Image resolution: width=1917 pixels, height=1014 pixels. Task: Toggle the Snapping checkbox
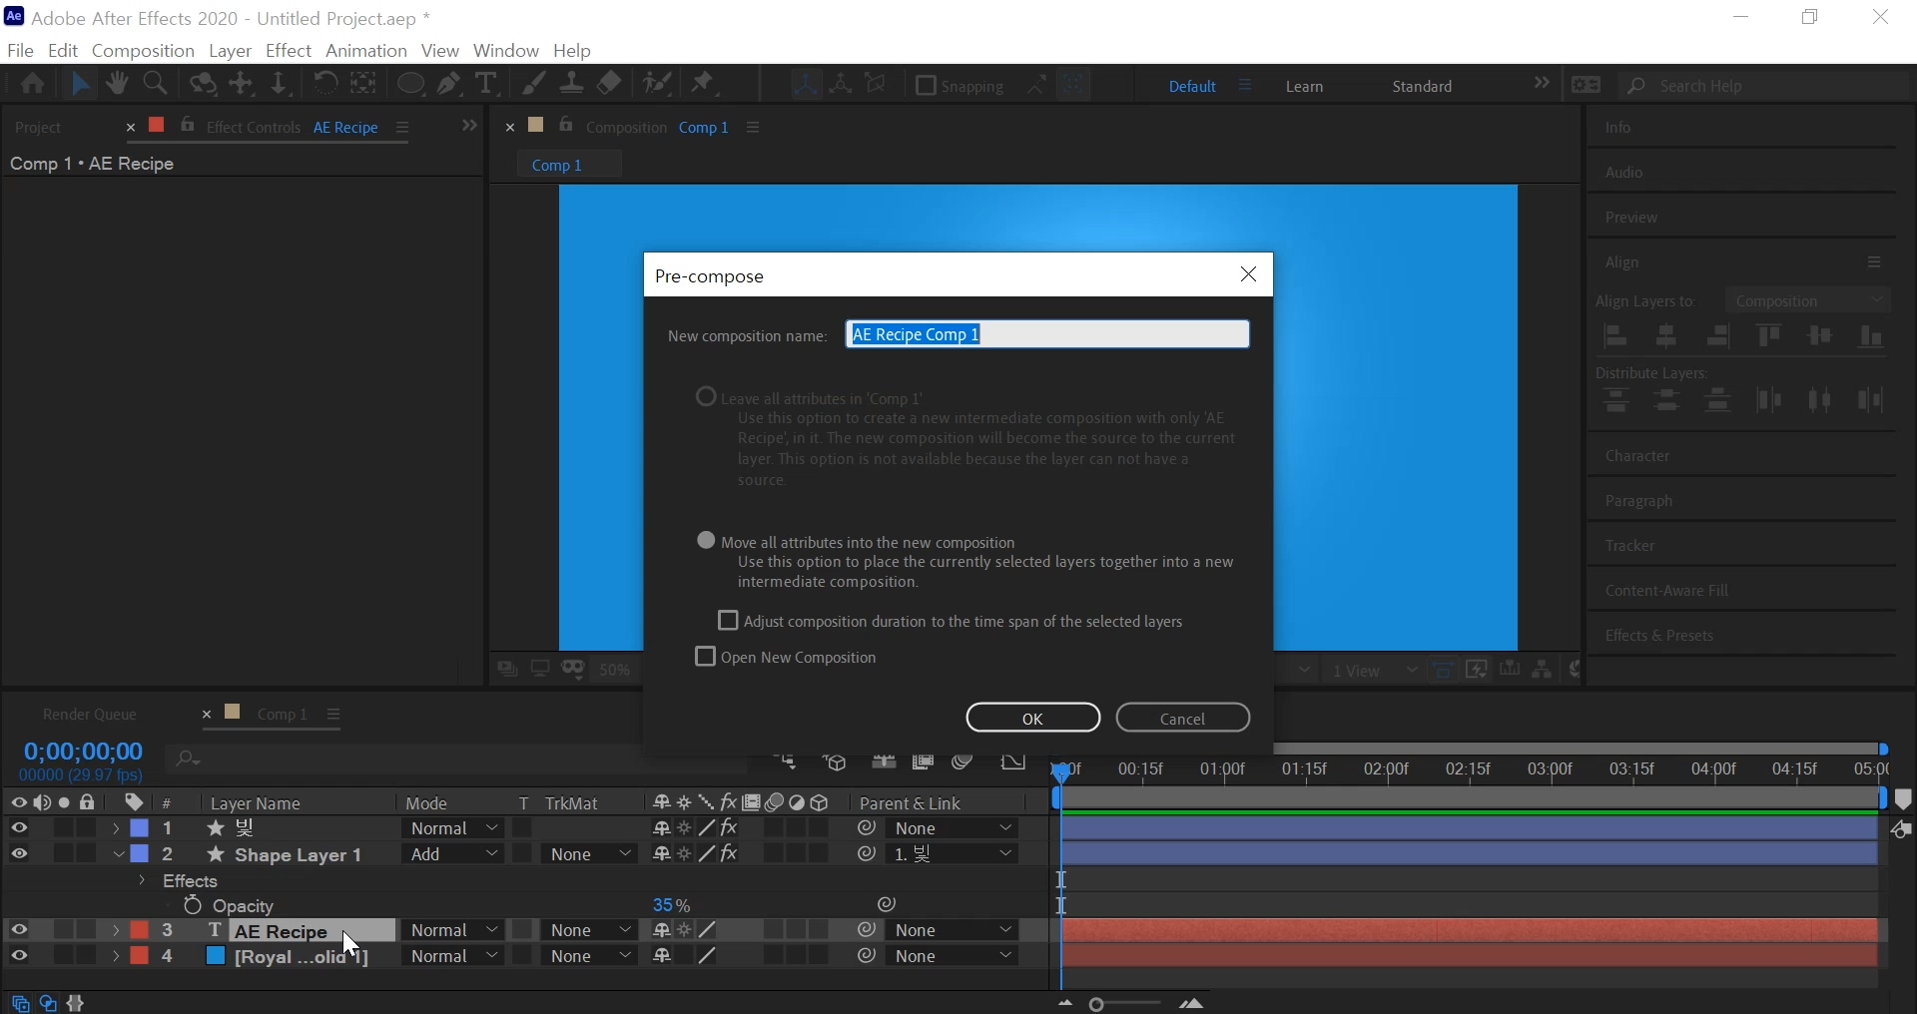927,86
